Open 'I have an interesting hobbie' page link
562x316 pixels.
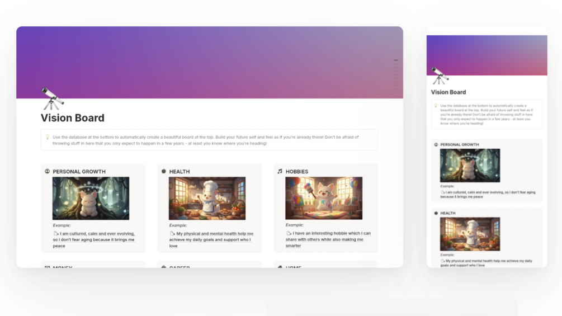(328, 239)
